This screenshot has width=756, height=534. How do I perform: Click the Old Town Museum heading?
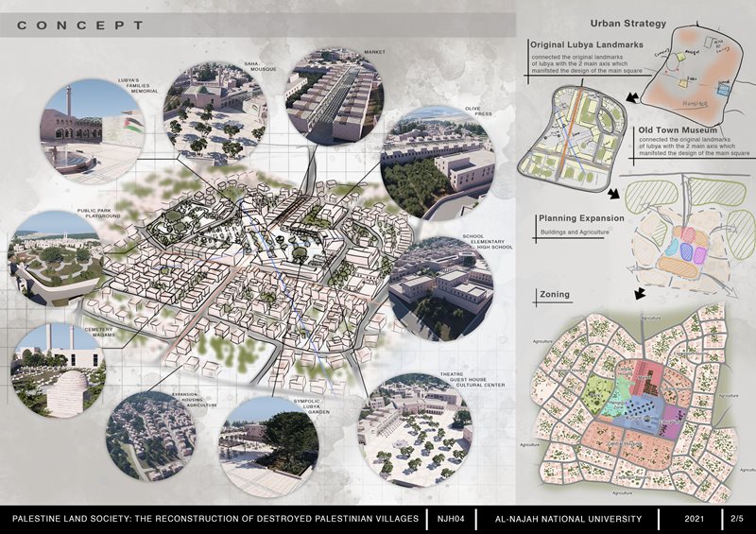[678, 129]
